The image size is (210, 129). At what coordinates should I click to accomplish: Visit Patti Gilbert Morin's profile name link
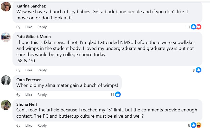pyautogui.click(x=34, y=36)
